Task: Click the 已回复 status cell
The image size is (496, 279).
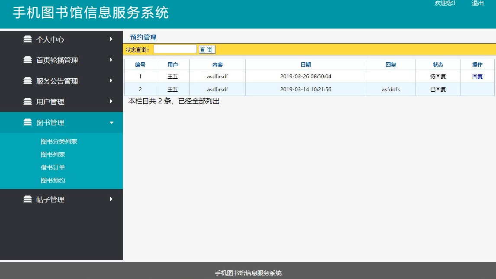Action: tap(438, 90)
